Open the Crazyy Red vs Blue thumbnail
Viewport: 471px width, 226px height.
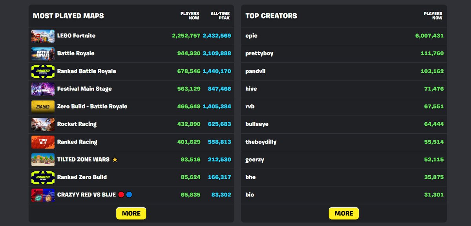43,195
